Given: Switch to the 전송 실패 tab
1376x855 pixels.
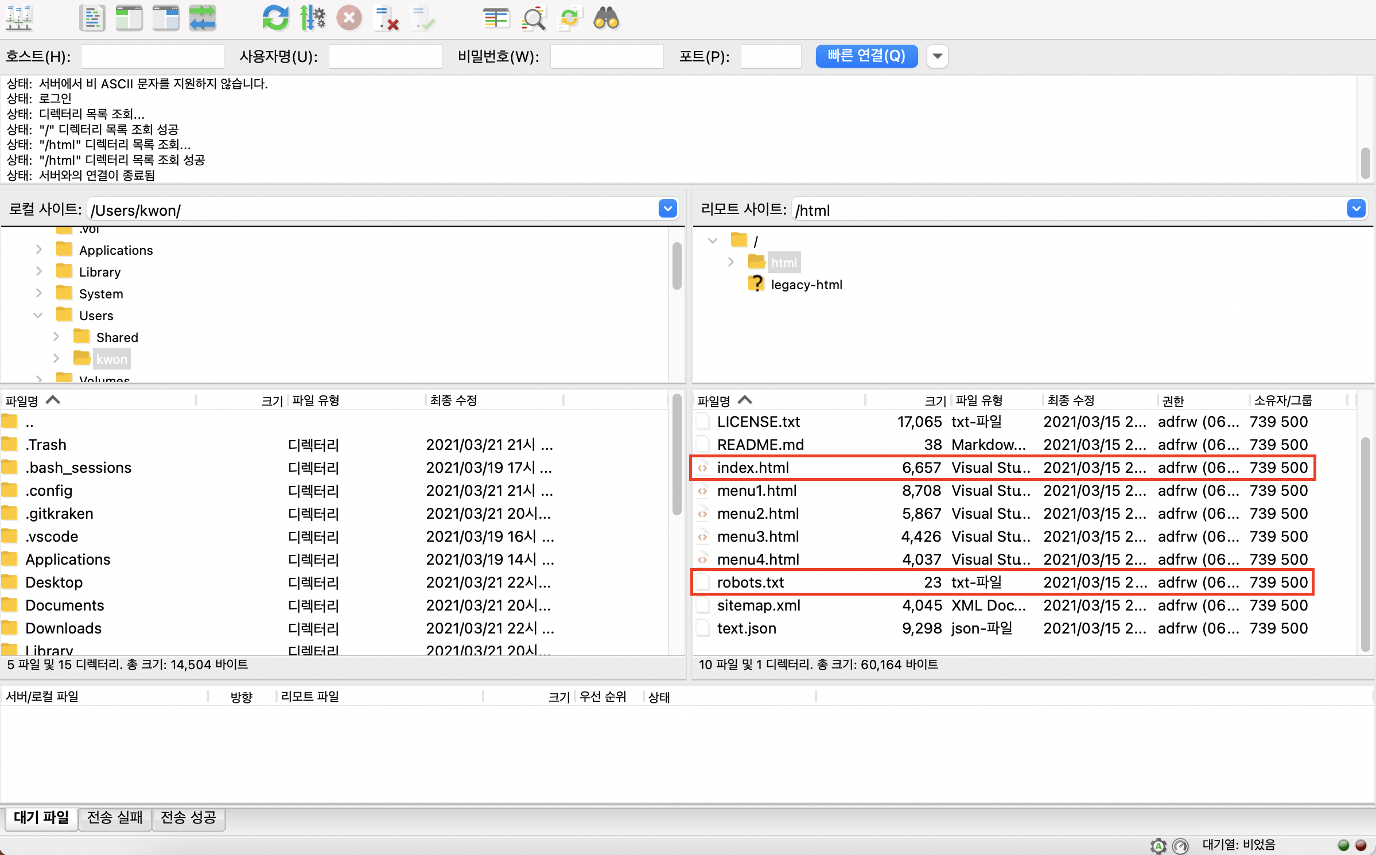Looking at the screenshot, I should pos(115,817).
